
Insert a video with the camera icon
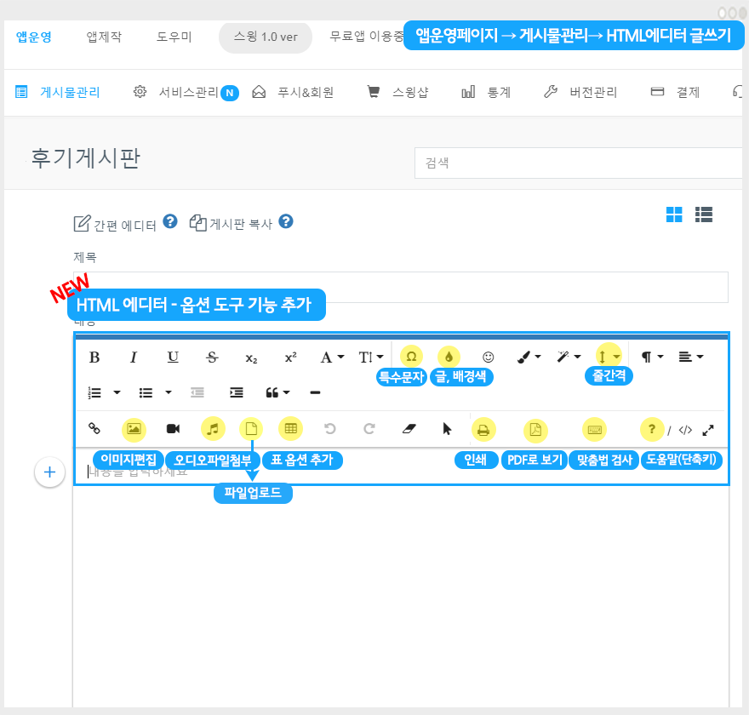(174, 429)
